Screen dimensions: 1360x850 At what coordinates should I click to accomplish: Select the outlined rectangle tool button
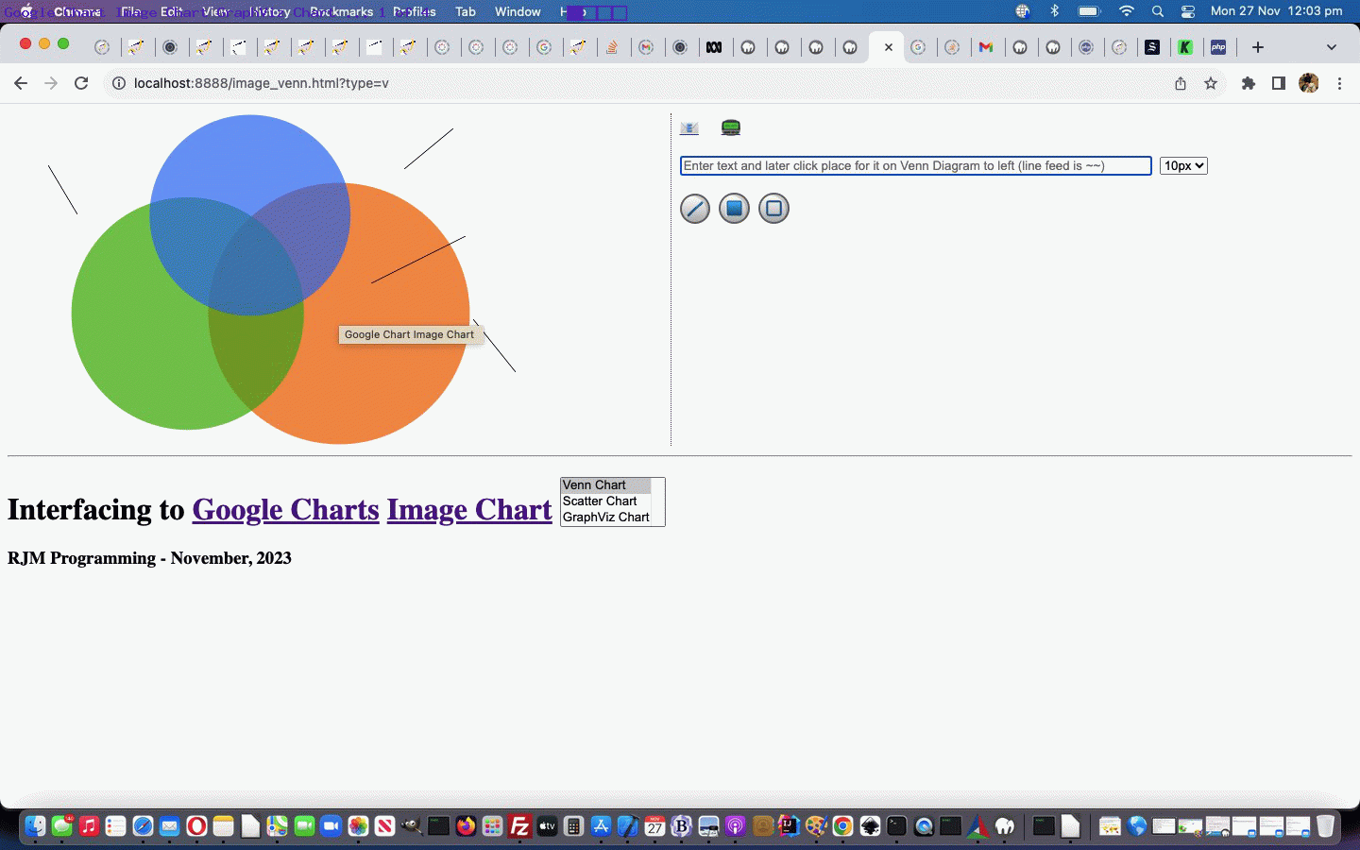[773, 209]
